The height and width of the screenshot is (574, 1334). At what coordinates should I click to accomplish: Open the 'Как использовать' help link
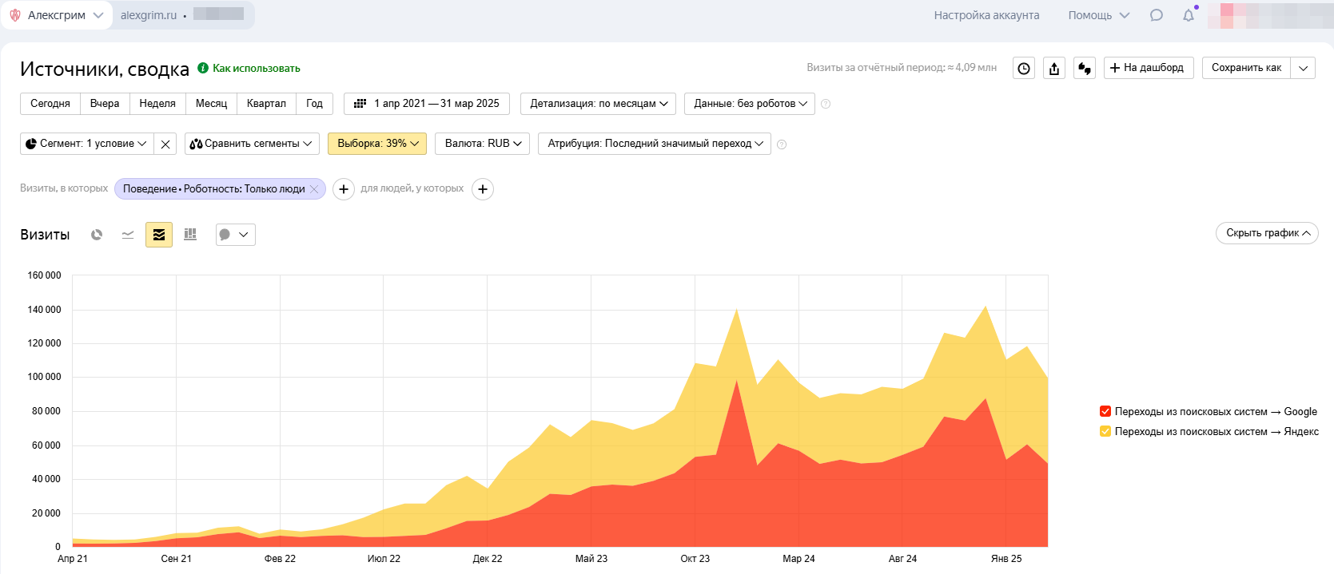tap(256, 69)
